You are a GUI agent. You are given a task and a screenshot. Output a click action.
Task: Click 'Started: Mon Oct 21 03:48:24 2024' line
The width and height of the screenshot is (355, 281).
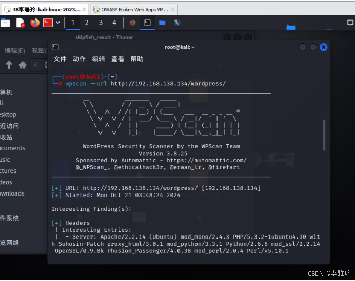click(x=123, y=195)
